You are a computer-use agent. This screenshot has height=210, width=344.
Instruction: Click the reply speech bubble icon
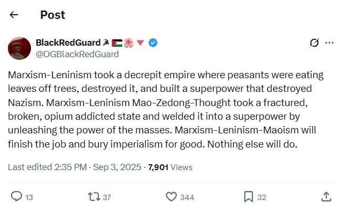(x=16, y=197)
